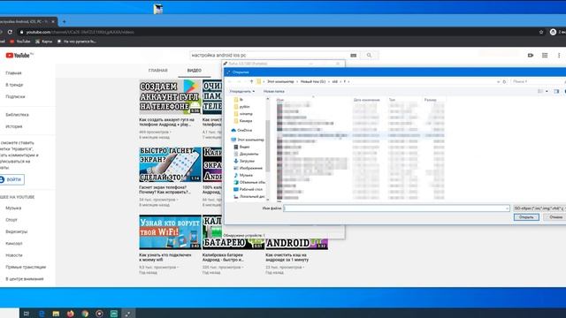Close the current Chrome tab

click(53, 21)
